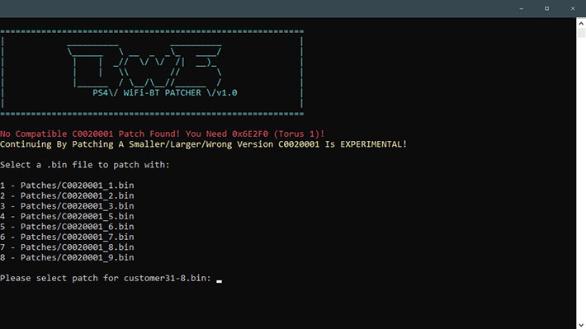586x329 pixels.
Task: Minimize the console window
Action: point(521,8)
